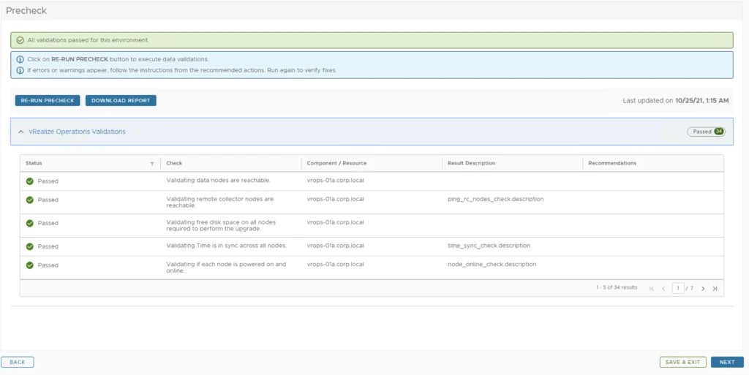Click vrops-01a.corp.local in data nodes row
Image resolution: width=749 pixels, height=375 pixels.
[335, 181]
